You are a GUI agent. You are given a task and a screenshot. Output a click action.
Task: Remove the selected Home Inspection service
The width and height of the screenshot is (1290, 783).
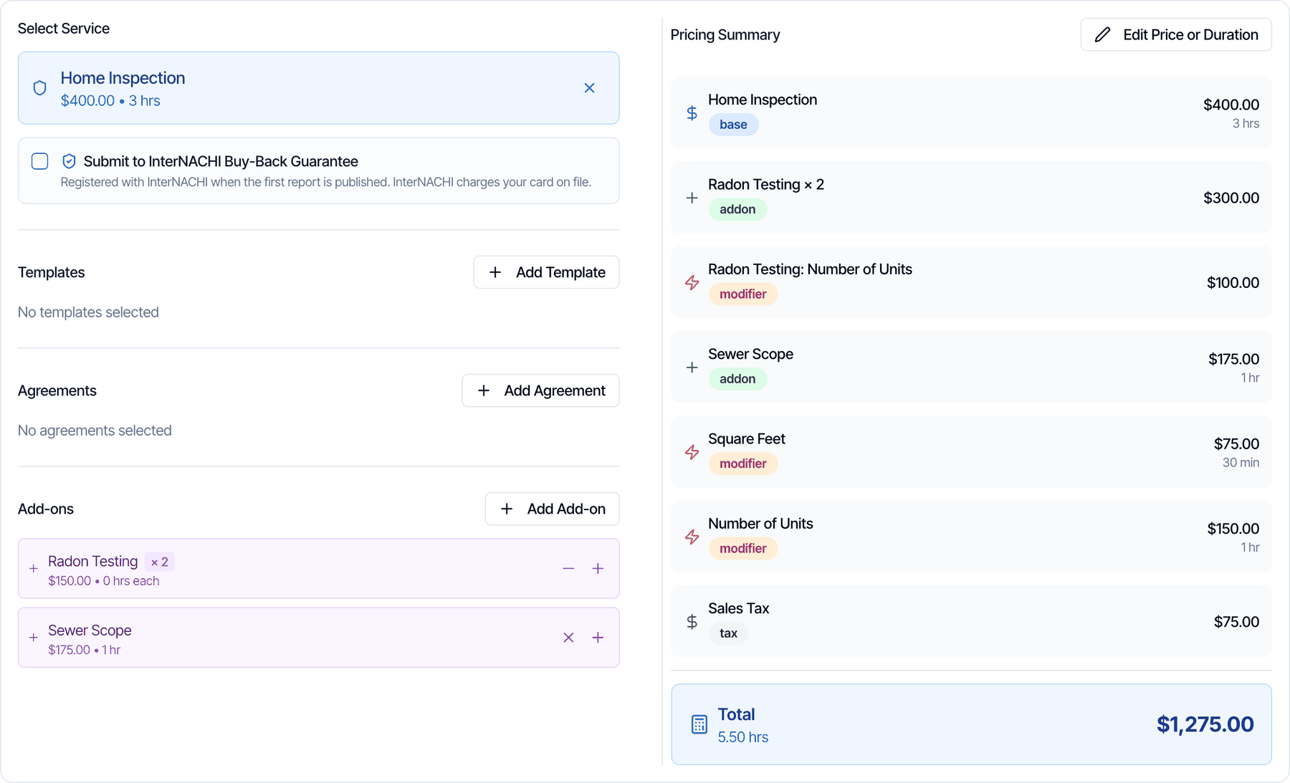tap(589, 88)
